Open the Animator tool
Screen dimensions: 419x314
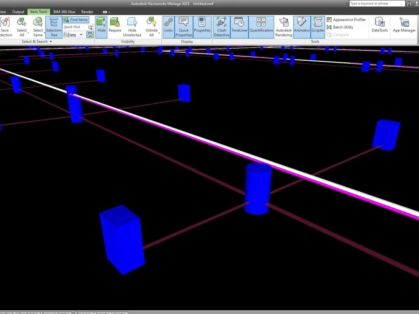(301, 25)
